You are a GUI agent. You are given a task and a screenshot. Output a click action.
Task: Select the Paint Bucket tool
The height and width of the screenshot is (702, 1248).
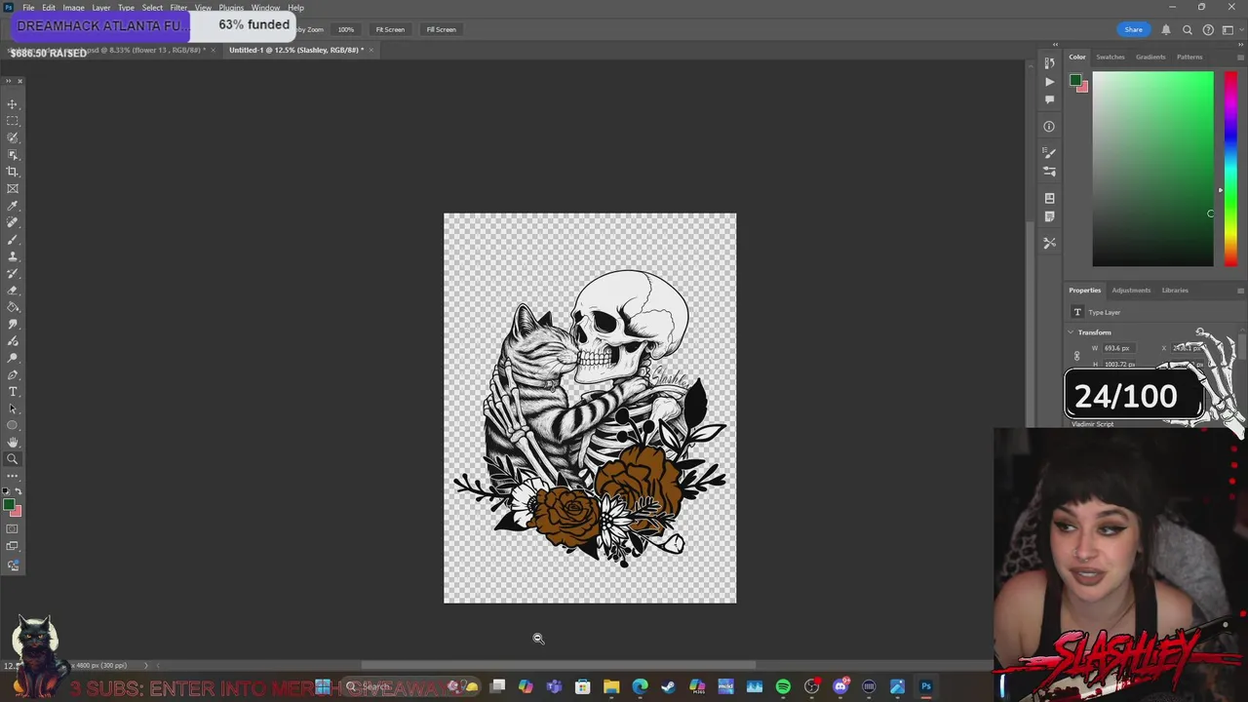[13, 307]
